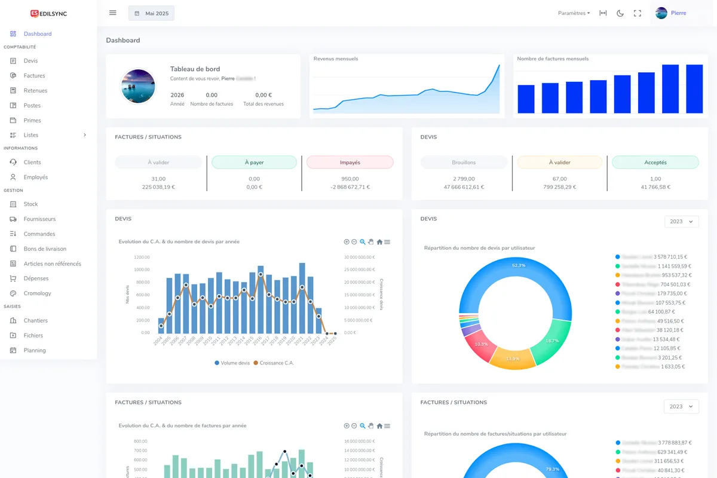Viewport: 717px width, 478px height.
Task: Enable panning mode on the devis chart
Action: [370, 241]
